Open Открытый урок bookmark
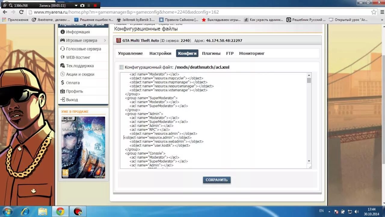 (x=348, y=20)
